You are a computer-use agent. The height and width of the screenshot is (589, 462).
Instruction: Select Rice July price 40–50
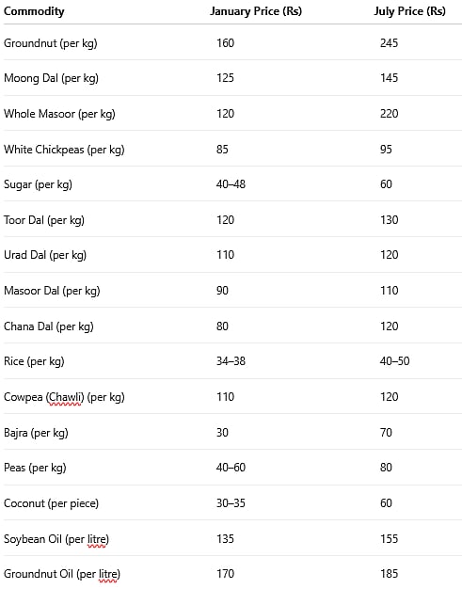point(394,361)
